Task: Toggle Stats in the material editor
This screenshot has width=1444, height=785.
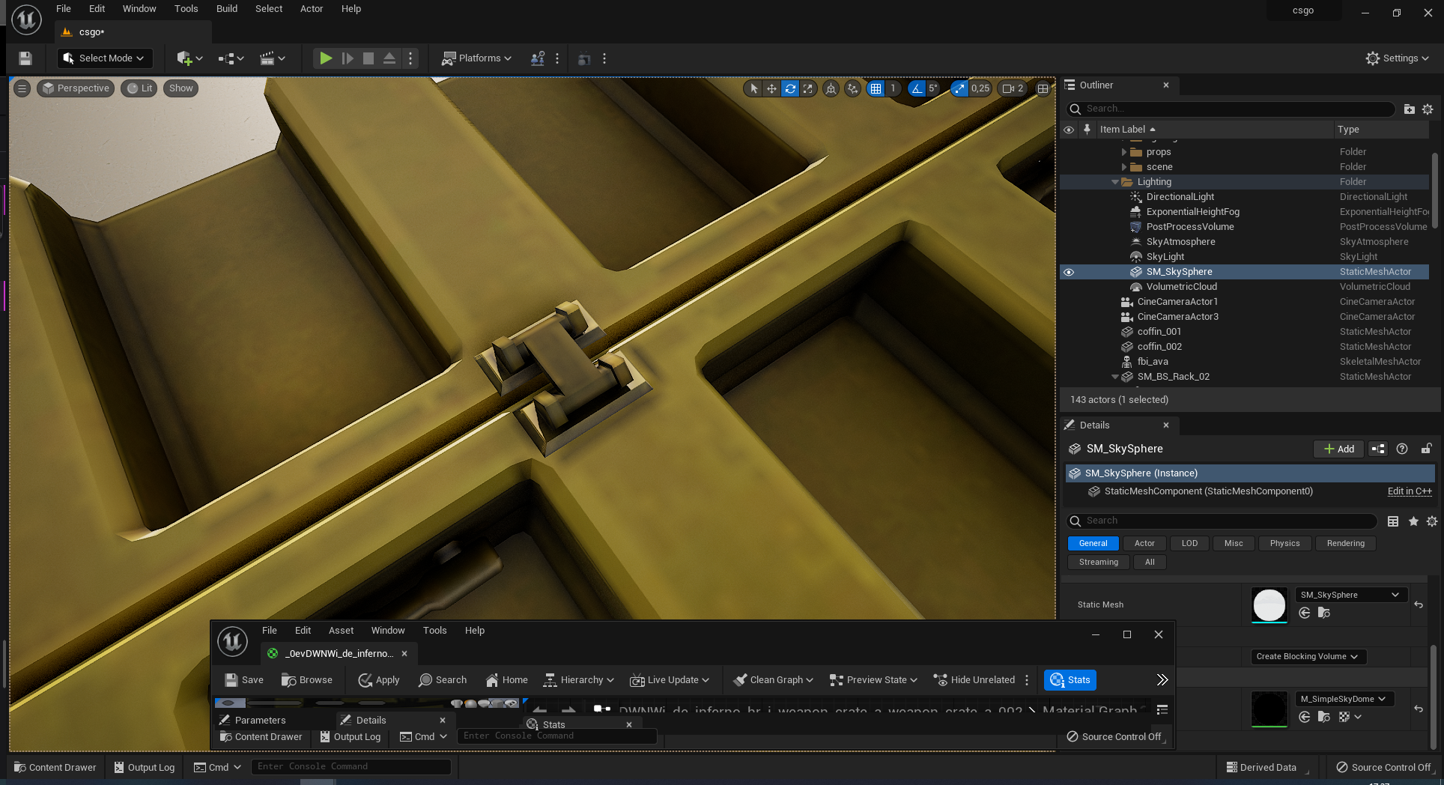Action: click(1070, 680)
